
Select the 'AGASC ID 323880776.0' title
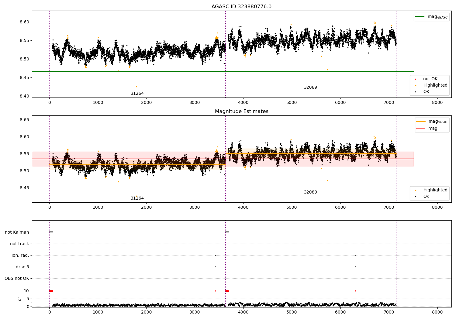click(x=242, y=7)
